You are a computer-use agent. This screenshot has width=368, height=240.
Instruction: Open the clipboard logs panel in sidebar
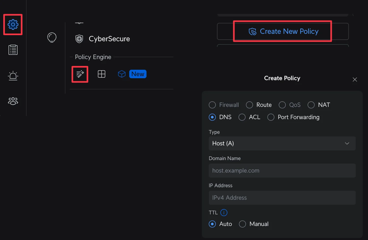coord(13,49)
